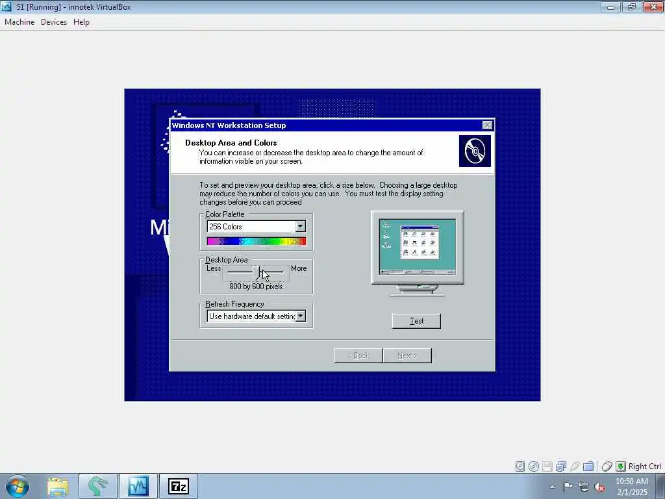Click the floppy disk status icon
Image resolution: width=665 pixels, height=499 pixels.
(547, 467)
